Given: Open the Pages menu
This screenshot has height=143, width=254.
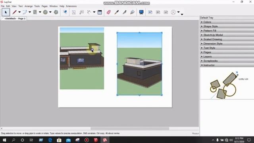Looking at the screenshot, I should coord(44,6).
